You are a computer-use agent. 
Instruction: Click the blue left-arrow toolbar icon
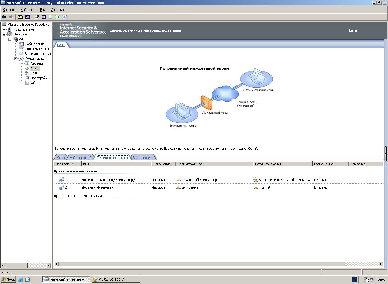pos(65,17)
